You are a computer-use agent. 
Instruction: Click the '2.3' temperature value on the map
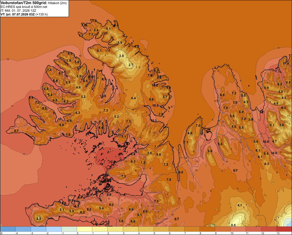point(39,219)
